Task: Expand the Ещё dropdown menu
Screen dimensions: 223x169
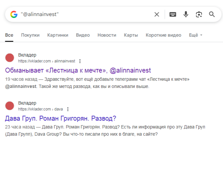Action: 196,35
